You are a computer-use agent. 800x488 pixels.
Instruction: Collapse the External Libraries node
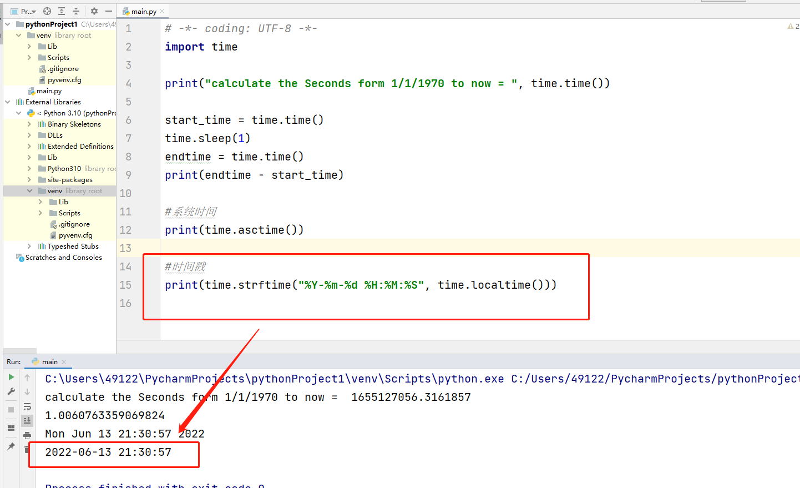click(8, 102)
